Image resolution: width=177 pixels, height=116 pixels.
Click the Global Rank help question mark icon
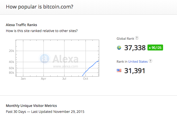[137, 38]
